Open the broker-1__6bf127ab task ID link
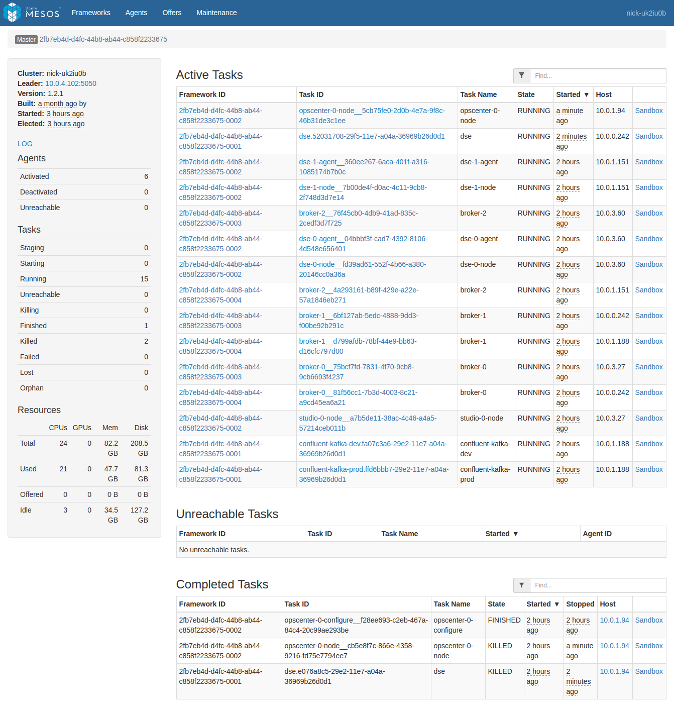Image resolution: width=674 pixels, height=708 pixels. [359, 321]
